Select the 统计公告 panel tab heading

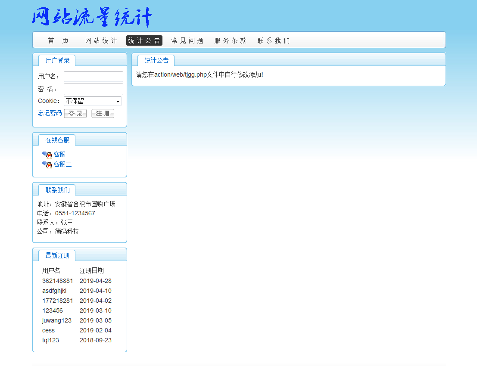point(156,60)
